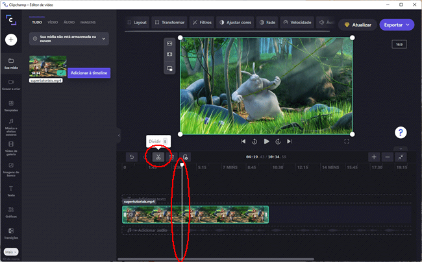422x262 pixels.
Task: Open Transições panel in sidebar
Action: 11,233
